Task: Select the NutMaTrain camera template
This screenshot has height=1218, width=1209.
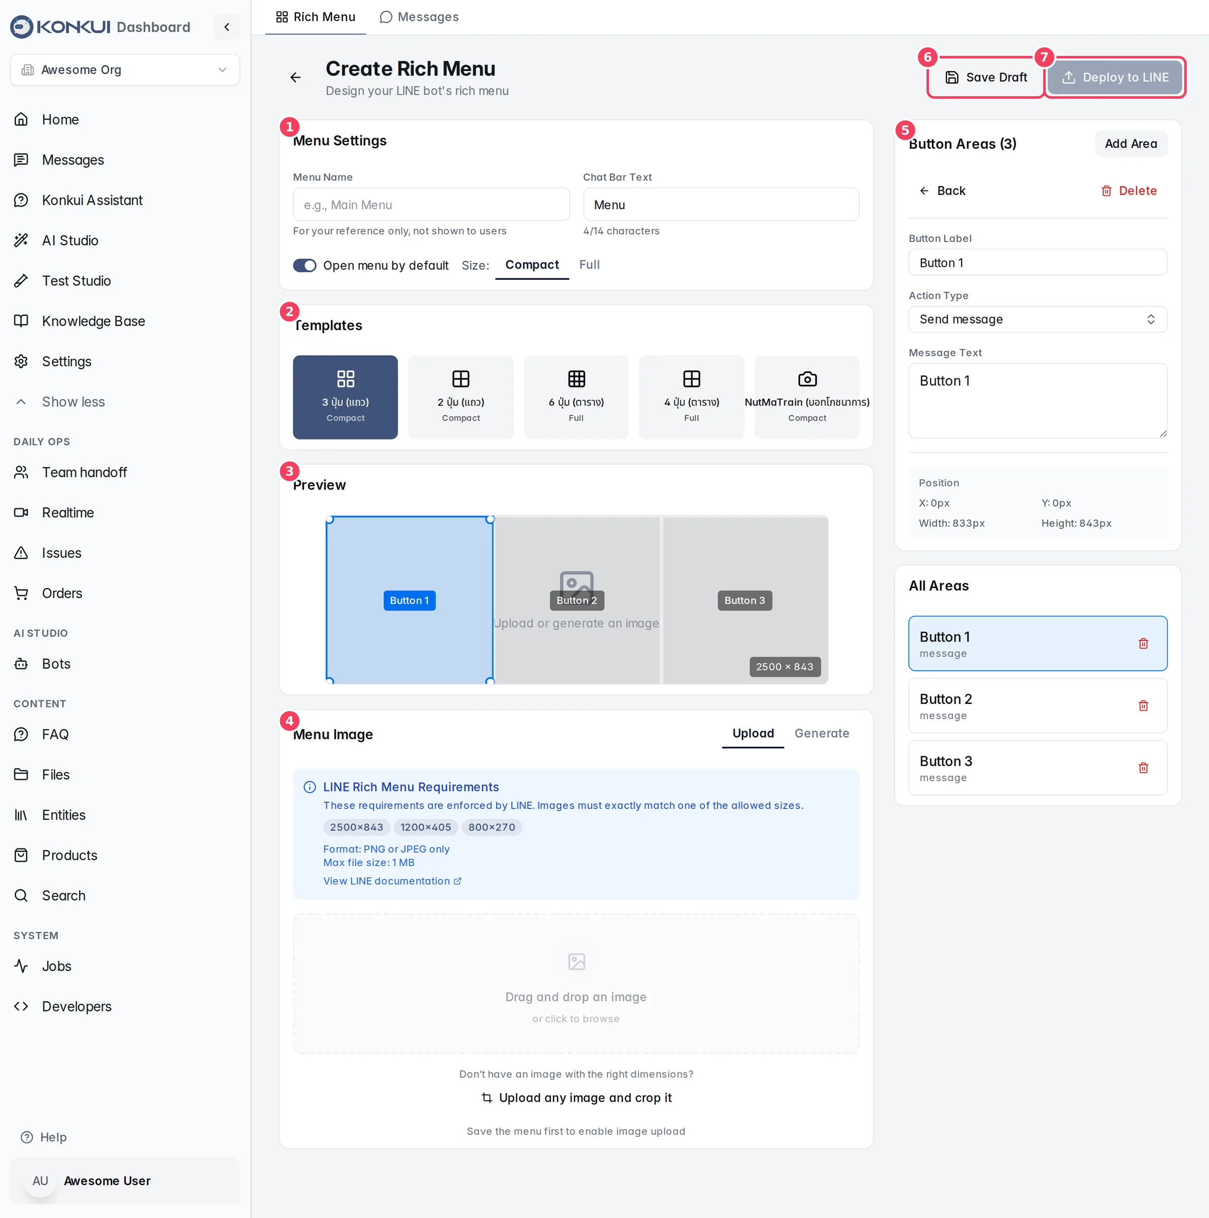Action: (807, 397)
